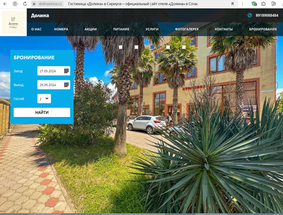Click the Долина site title text
Viewport: 283px width, 215px height.
click(x=40, y=15)
